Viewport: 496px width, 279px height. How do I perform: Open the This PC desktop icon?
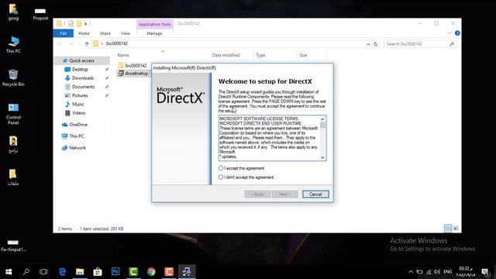click(13, 44)
